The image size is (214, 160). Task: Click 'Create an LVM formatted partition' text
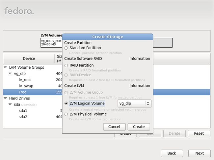[95, 119]
